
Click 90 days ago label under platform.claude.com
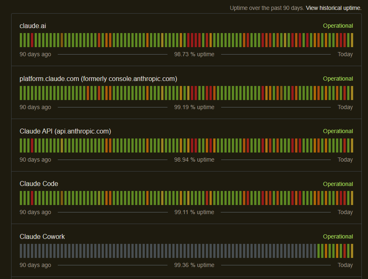point(35,107)
